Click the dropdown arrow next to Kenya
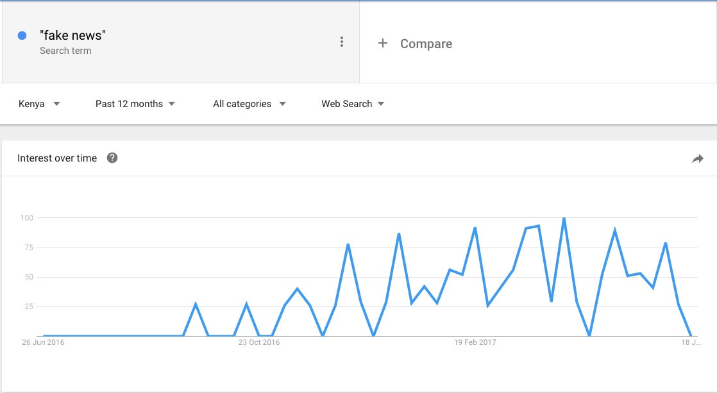This screenshot has height=393, width=717. (56, 104)
